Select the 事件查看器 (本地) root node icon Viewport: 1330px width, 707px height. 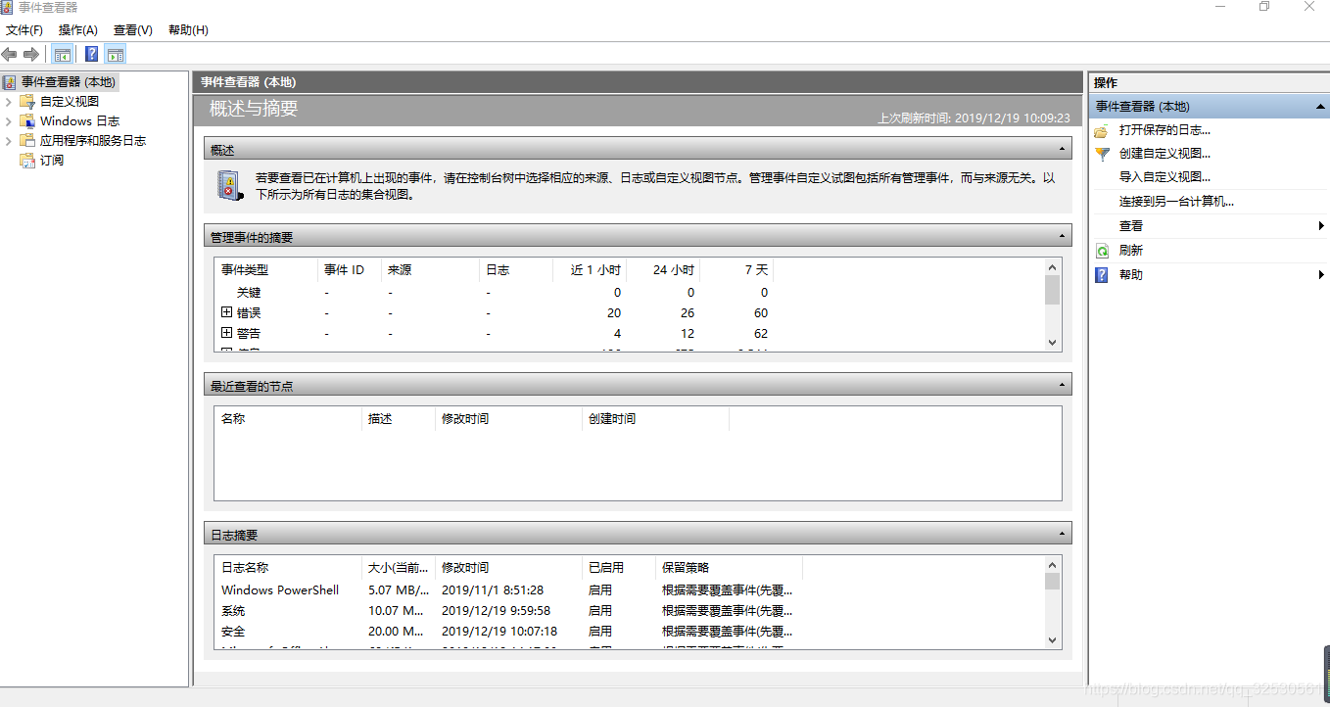(x=12, y=81)
